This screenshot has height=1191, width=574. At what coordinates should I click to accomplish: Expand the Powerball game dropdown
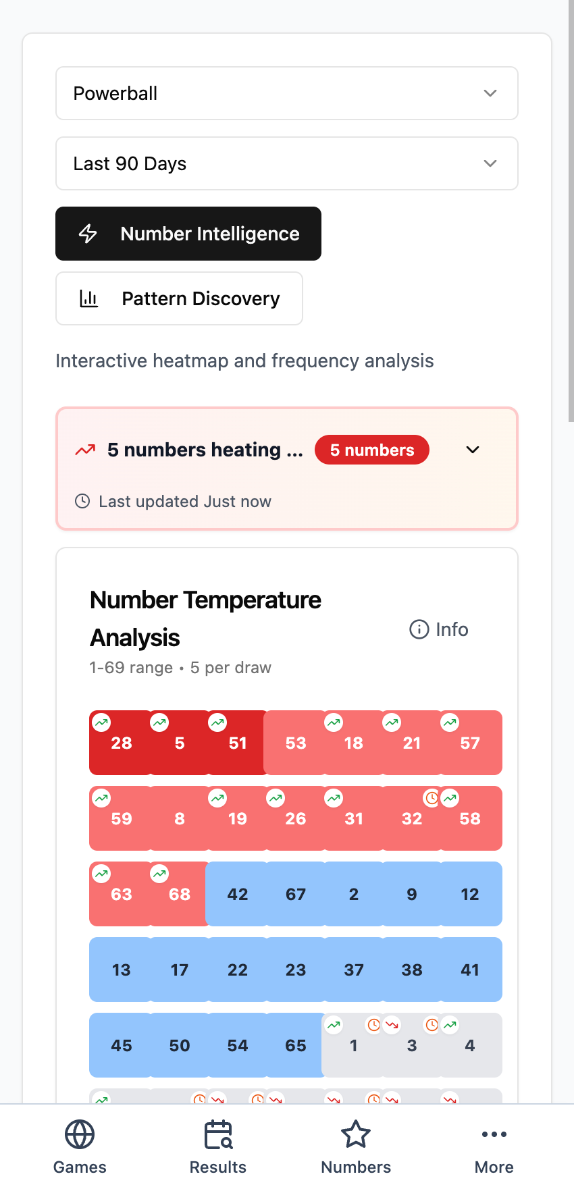coord(286,93)
